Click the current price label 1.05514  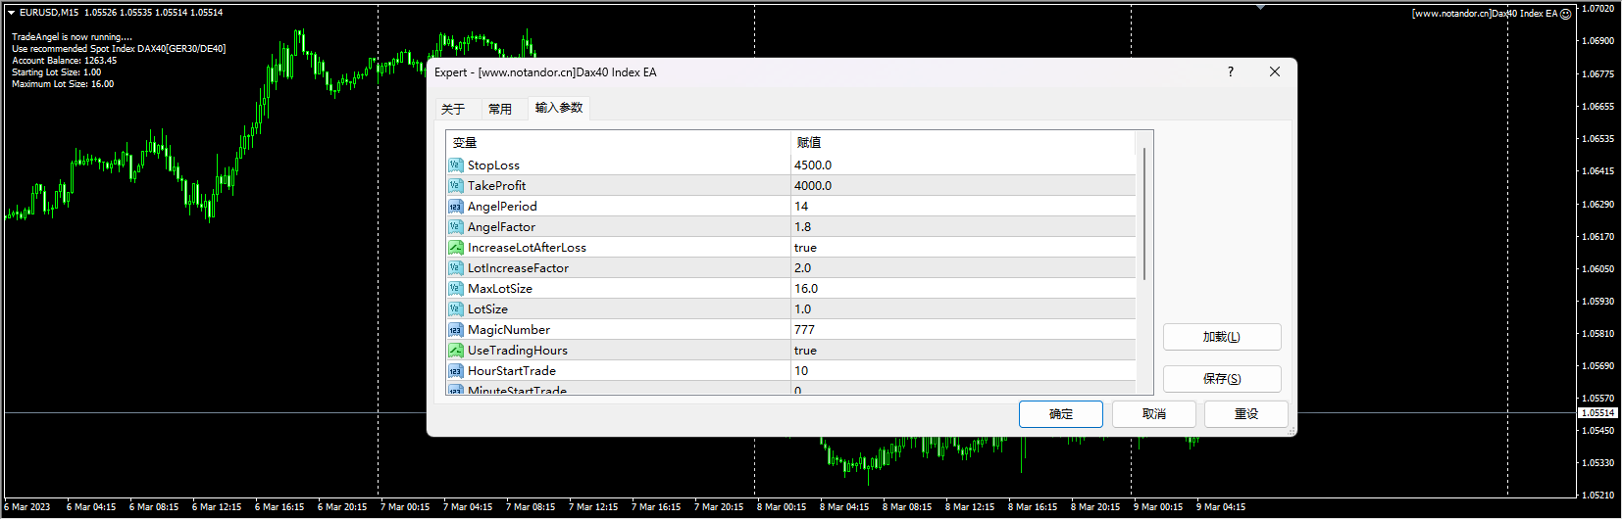coord(1598,413)
